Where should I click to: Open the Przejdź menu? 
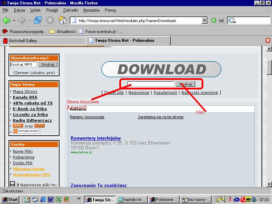(x=52, y=10)
